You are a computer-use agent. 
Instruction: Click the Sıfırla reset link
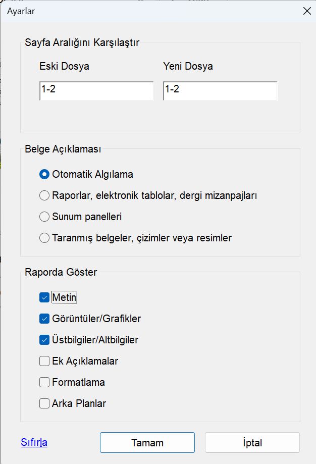tap(35, 442)
